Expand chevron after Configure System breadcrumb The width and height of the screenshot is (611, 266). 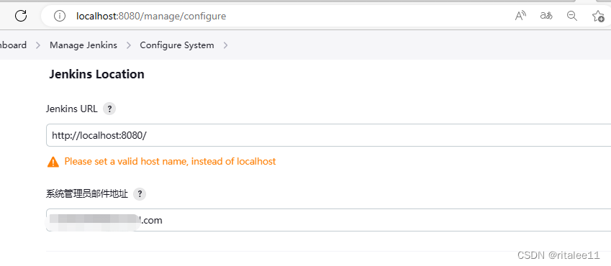point(226,45)
